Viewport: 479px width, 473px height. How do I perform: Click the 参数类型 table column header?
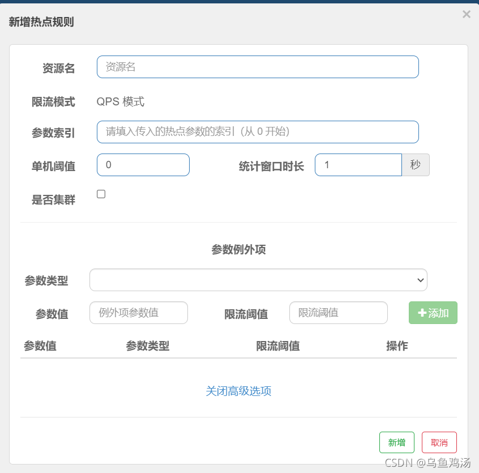(x=148, y=346)
